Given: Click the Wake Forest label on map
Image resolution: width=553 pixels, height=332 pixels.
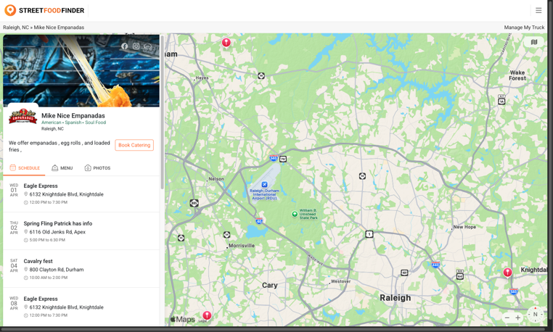Looking at the screenshot, I should pos(517,75).
